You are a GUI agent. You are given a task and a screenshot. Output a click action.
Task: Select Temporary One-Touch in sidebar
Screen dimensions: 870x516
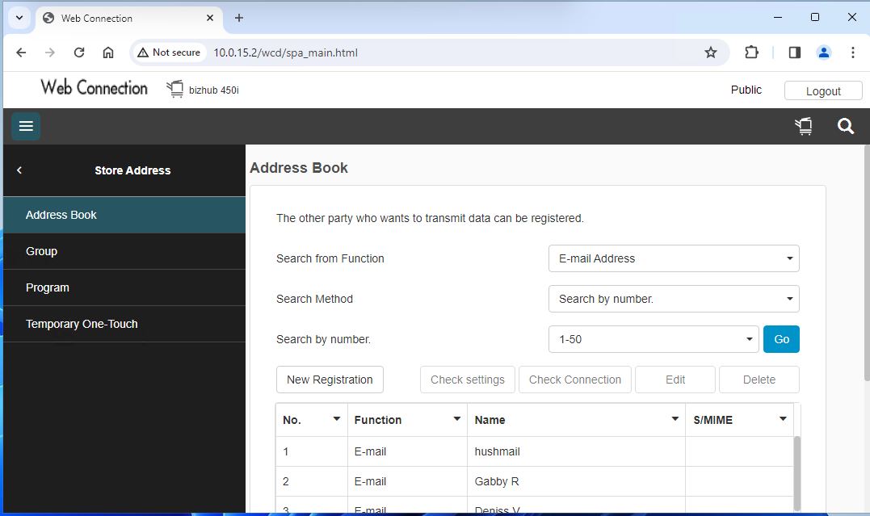(x=124, y=324)
